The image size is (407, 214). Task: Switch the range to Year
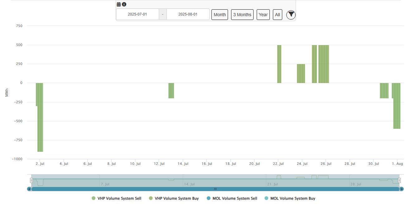coord(263,15)
